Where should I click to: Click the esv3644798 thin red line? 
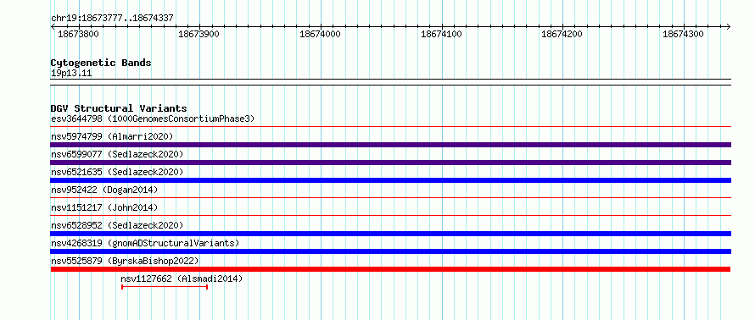[x=390, y=127]
